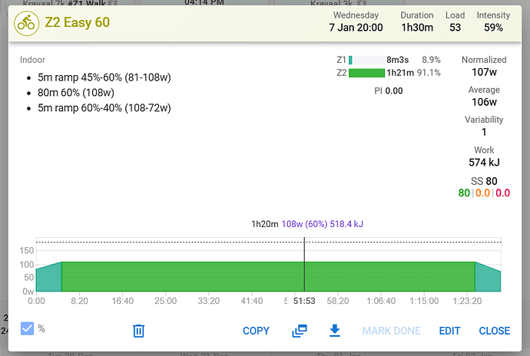The height and width of the screenshot is (356, 530).
Task: Open the workout with EDIT
Action: (x=449, y=331)
